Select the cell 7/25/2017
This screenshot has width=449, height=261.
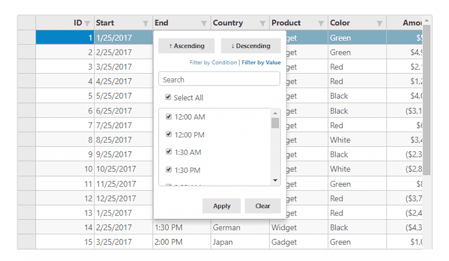click(123, 125)
